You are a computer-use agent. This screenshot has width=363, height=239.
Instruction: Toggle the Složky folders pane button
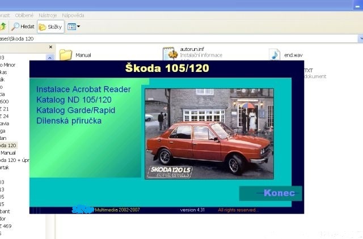(x=50, y=27)
